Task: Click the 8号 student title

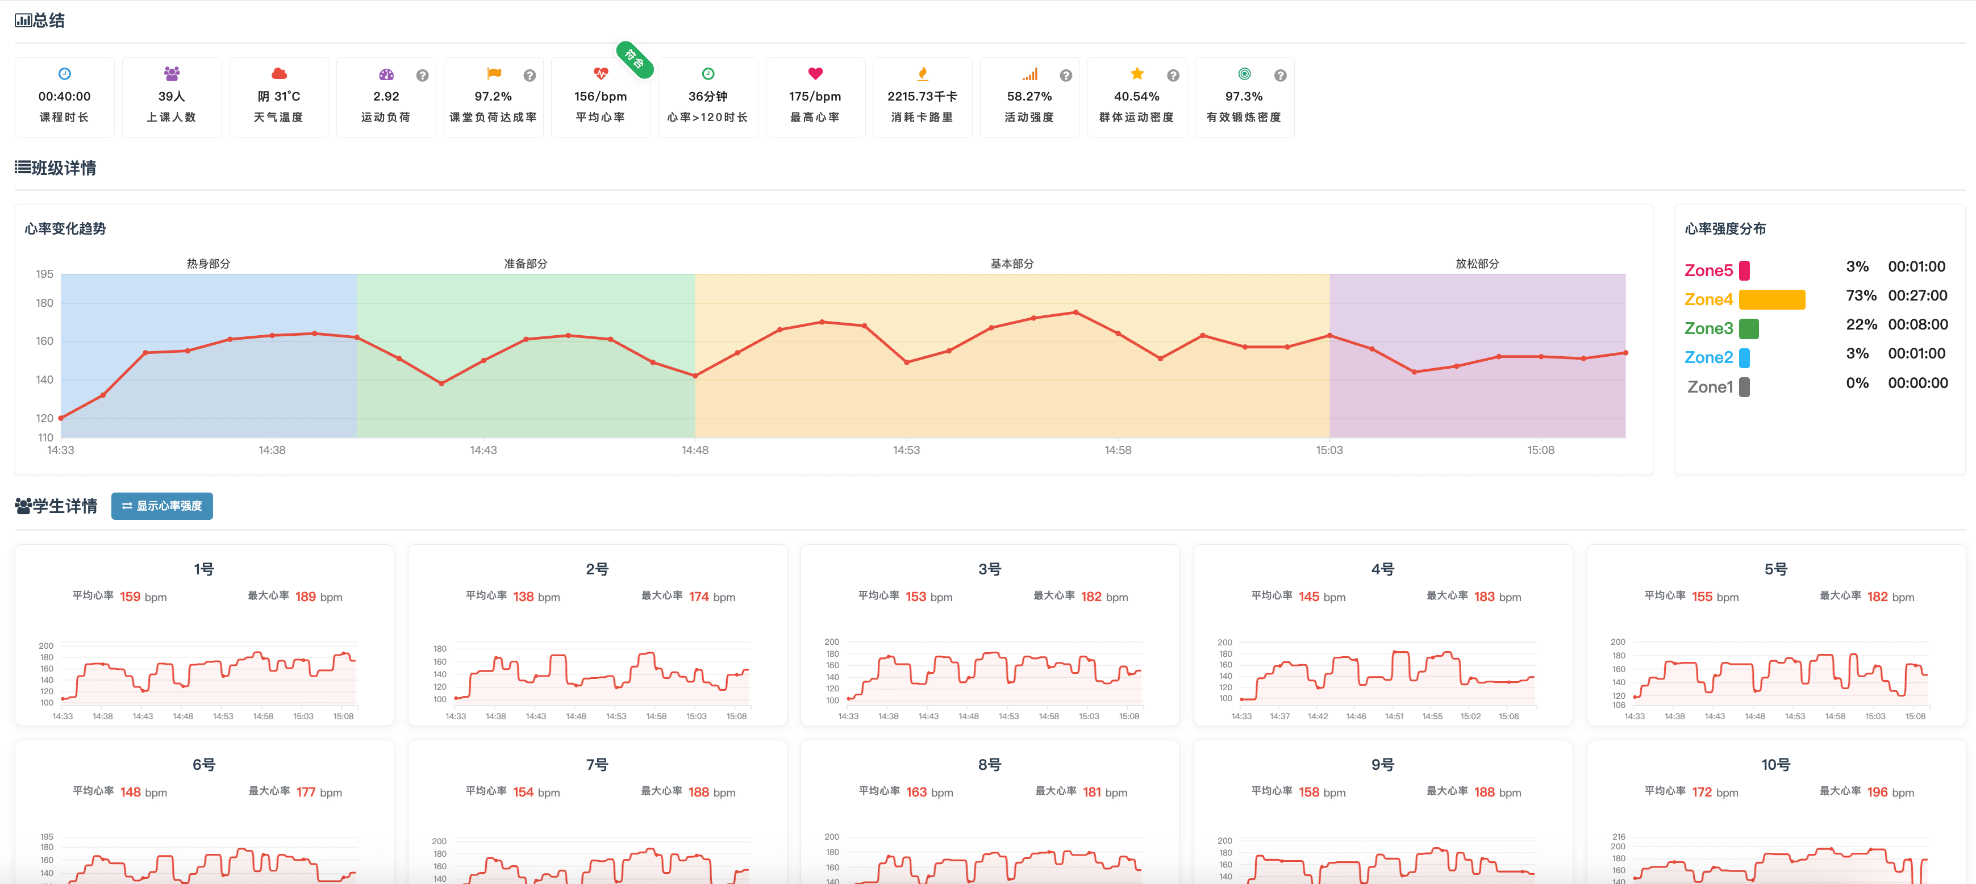Action: click(989, 764)
